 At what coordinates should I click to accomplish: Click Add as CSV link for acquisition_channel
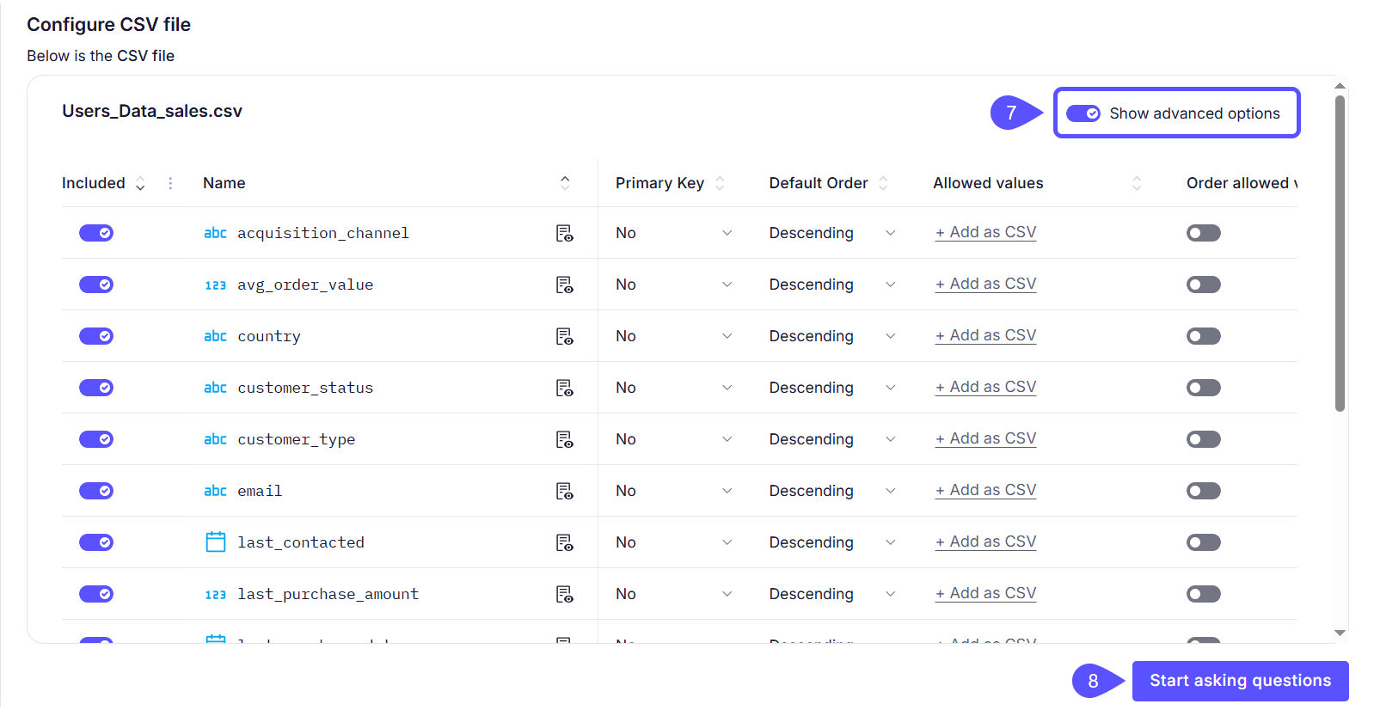point(985,232)
